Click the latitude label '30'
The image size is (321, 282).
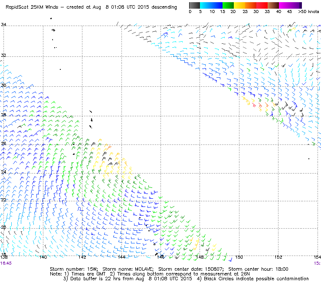3,85
